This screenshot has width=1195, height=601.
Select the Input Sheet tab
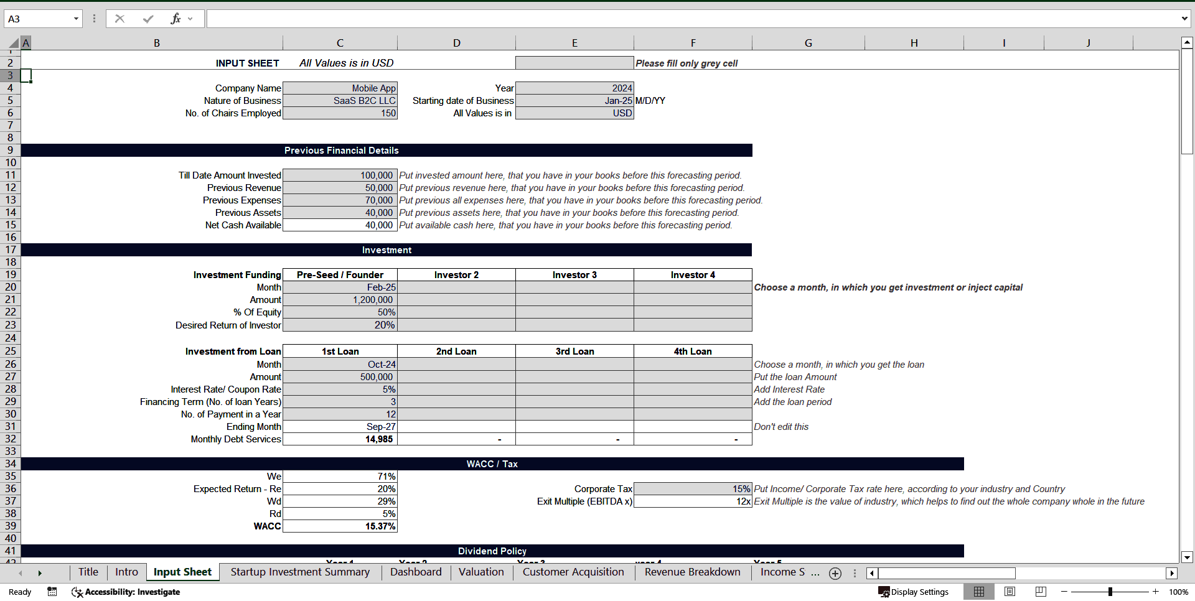click(x=182, y=572)
